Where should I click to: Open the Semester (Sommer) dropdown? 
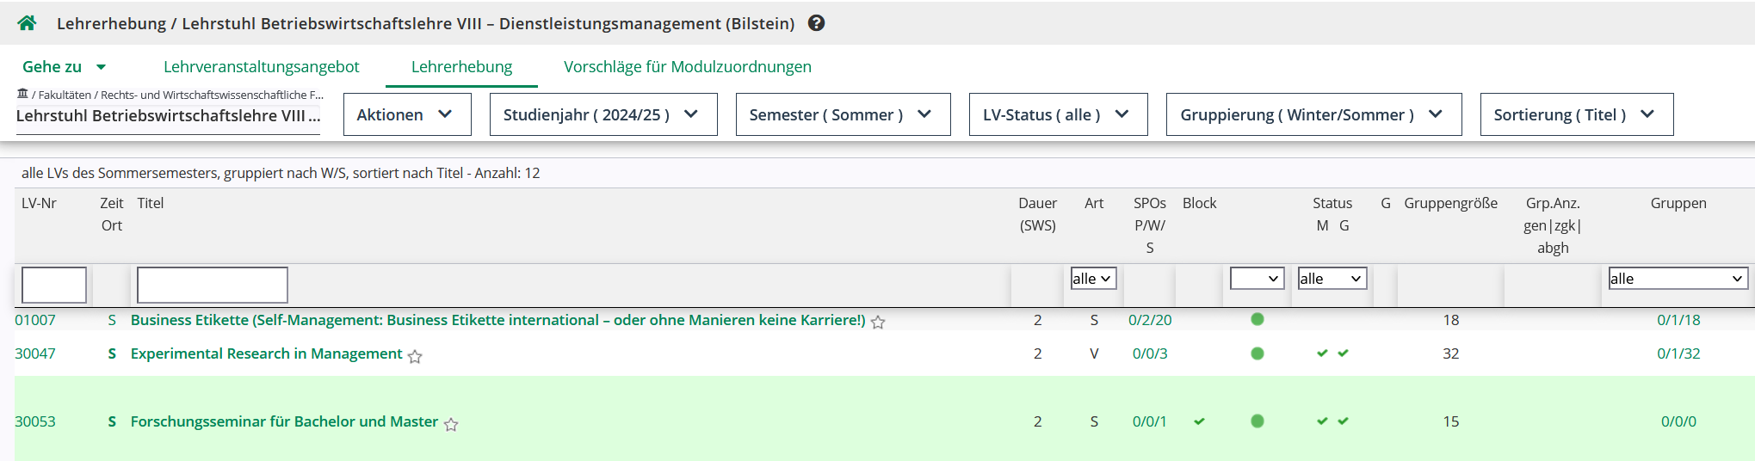point(843,114)
